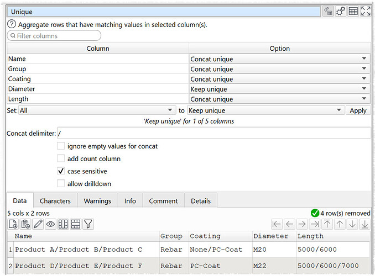Click the table grid icon at top right
Screen dimensions: 375x276
pos(353,11)
